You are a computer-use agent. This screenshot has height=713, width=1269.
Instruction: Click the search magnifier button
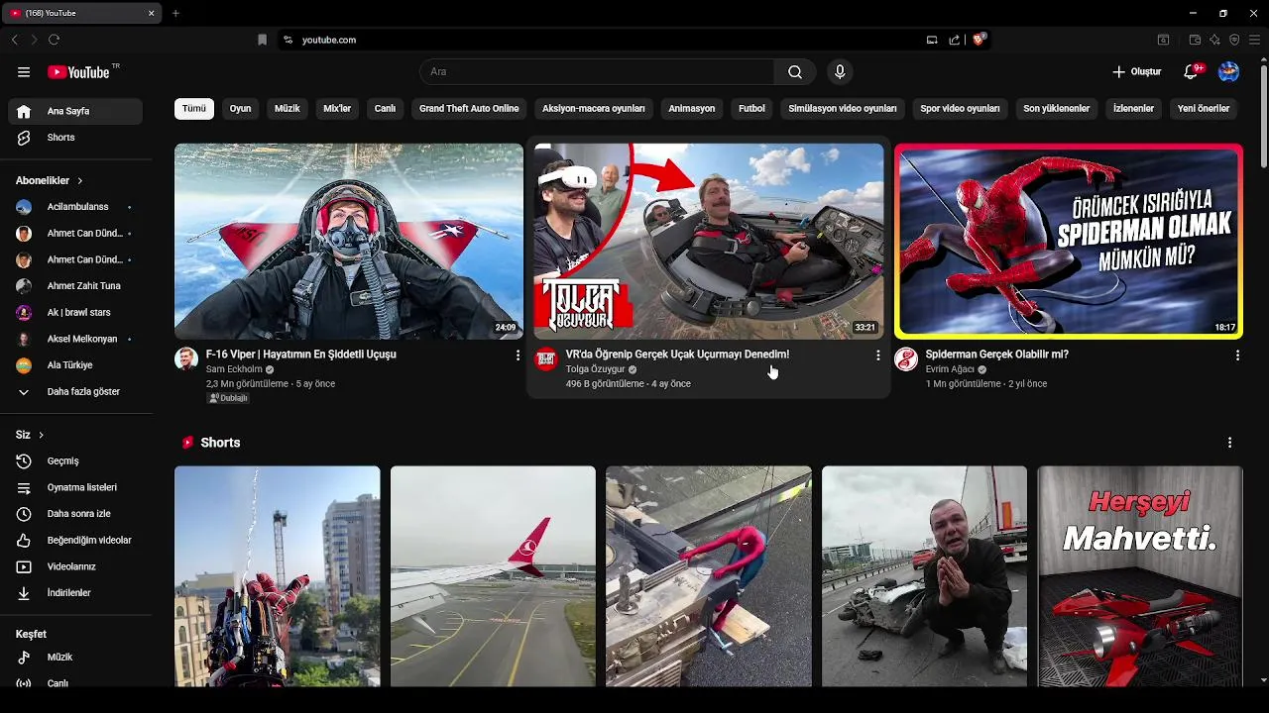(x=795, y=72)
